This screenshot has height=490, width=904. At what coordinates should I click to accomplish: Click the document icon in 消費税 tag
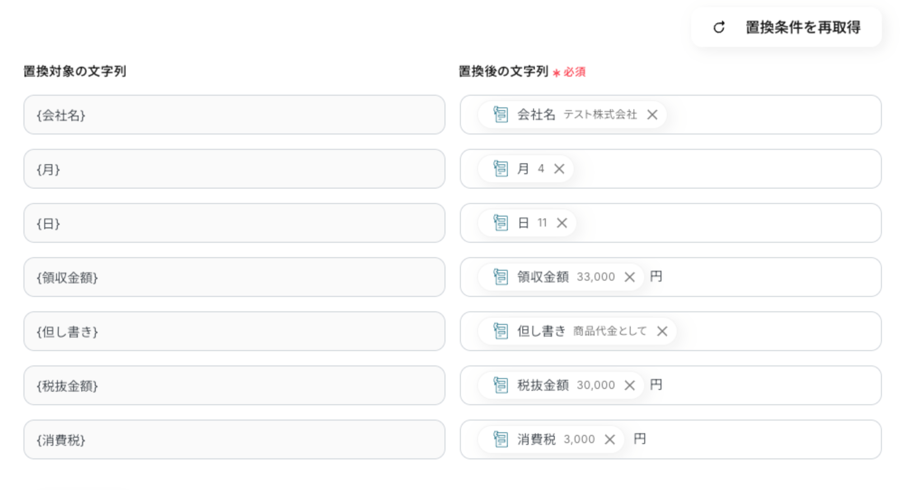tap(501, 439)
